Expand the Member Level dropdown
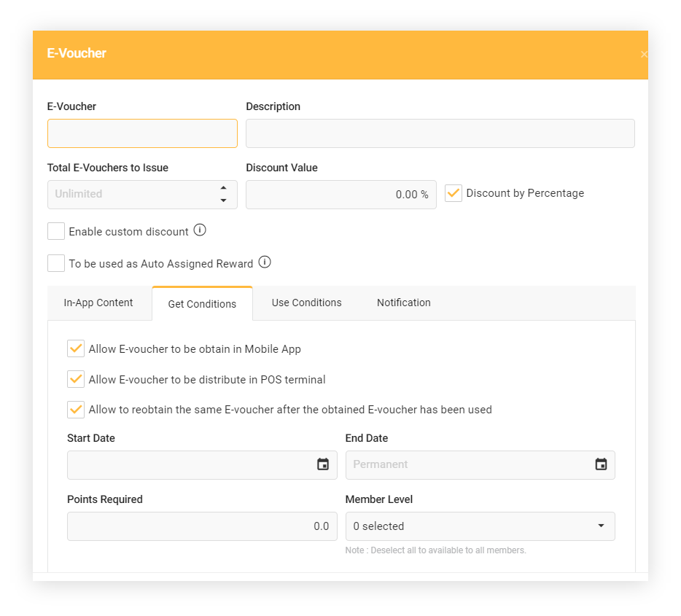 click(x=480, y=526)
